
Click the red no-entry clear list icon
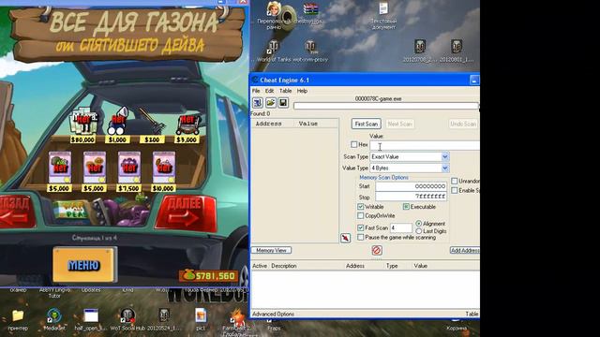377,250
